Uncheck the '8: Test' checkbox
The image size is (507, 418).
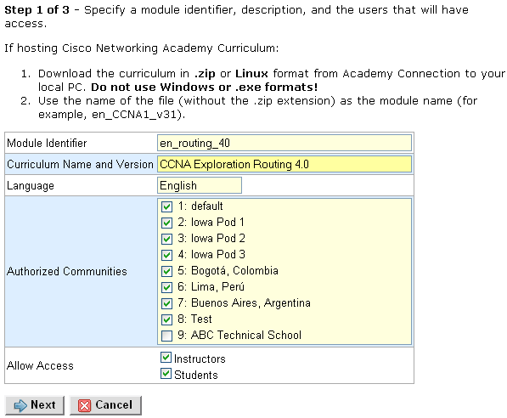(166, 319)
